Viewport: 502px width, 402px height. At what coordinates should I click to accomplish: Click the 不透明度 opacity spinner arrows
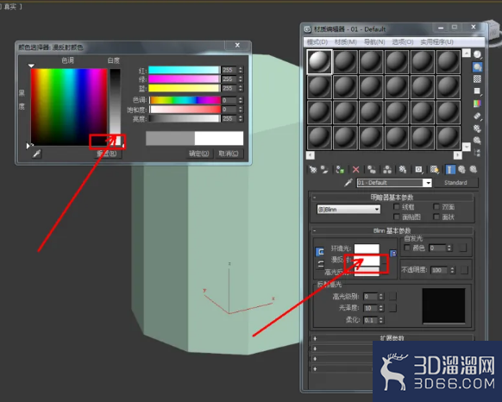pyautogui.click(x=452, y=270)
